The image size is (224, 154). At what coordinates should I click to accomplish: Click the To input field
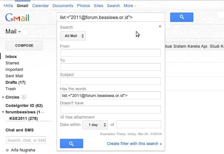click(111, 67)
